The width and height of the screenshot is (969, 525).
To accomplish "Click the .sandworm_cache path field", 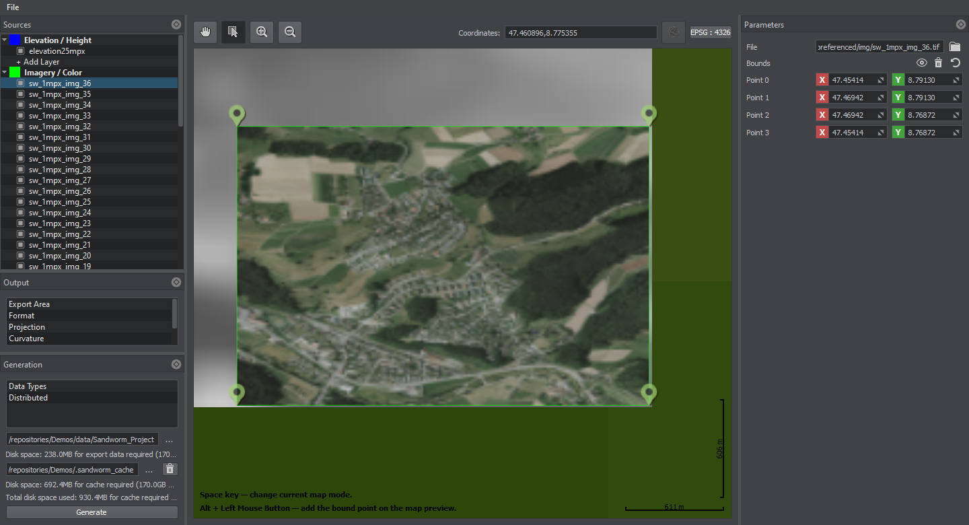I will [72, 469].
